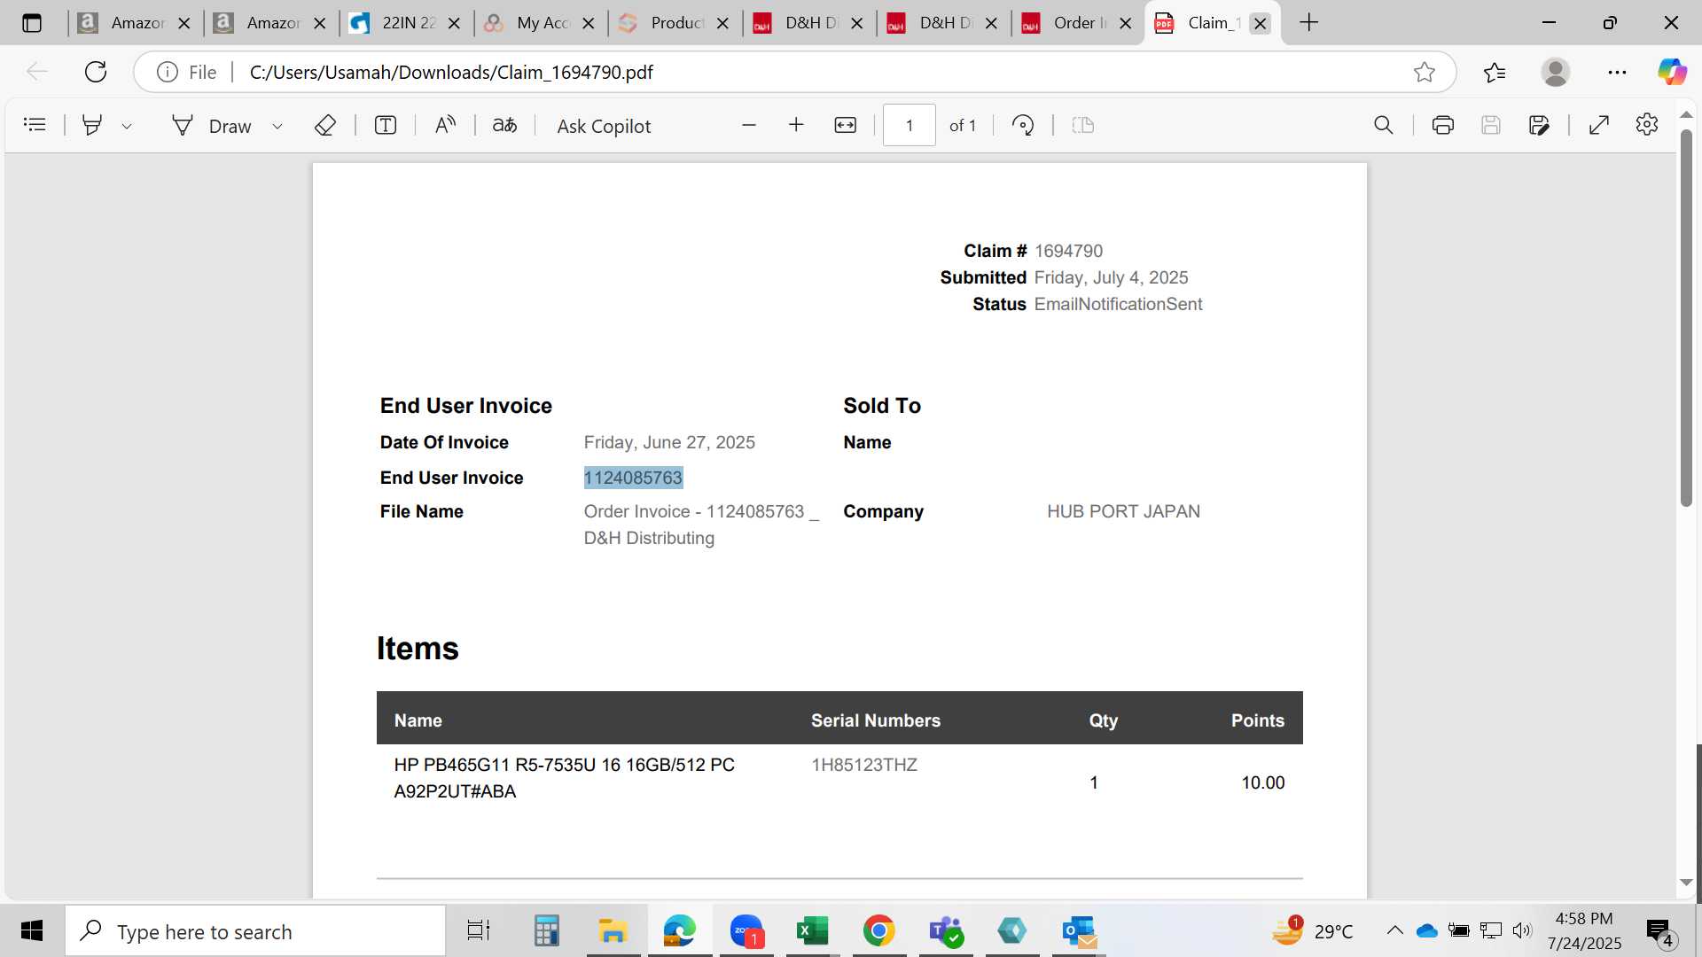Open File Explorer from the taskbar

click(x=613, y=931)
